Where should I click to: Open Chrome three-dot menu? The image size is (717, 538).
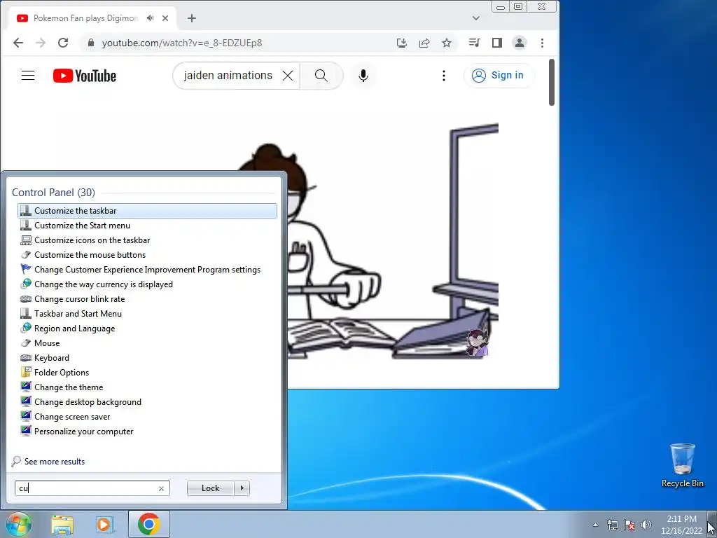tap(543, 43)
